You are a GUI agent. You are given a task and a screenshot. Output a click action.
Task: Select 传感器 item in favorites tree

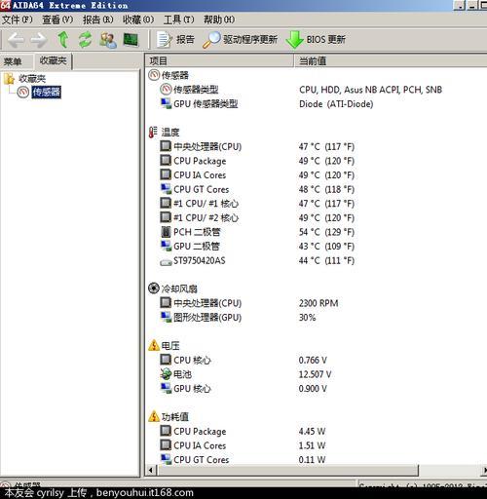click(46, 93)
